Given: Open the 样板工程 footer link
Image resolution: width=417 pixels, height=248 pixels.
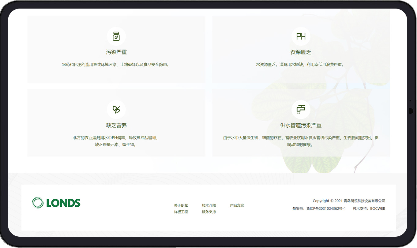Looking at the screenshot, I should 181,212.
